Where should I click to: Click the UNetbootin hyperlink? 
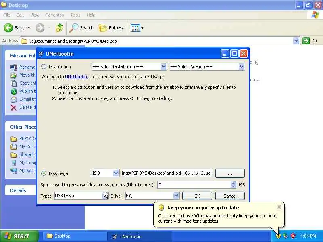tap(76, 77)
